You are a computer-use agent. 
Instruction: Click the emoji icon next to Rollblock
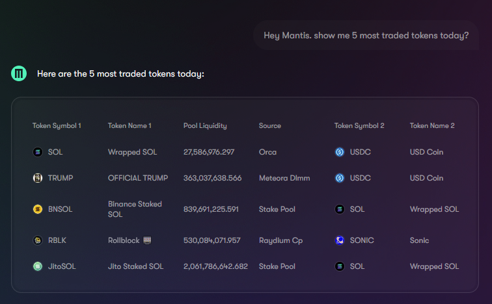(x=147, y=240)
